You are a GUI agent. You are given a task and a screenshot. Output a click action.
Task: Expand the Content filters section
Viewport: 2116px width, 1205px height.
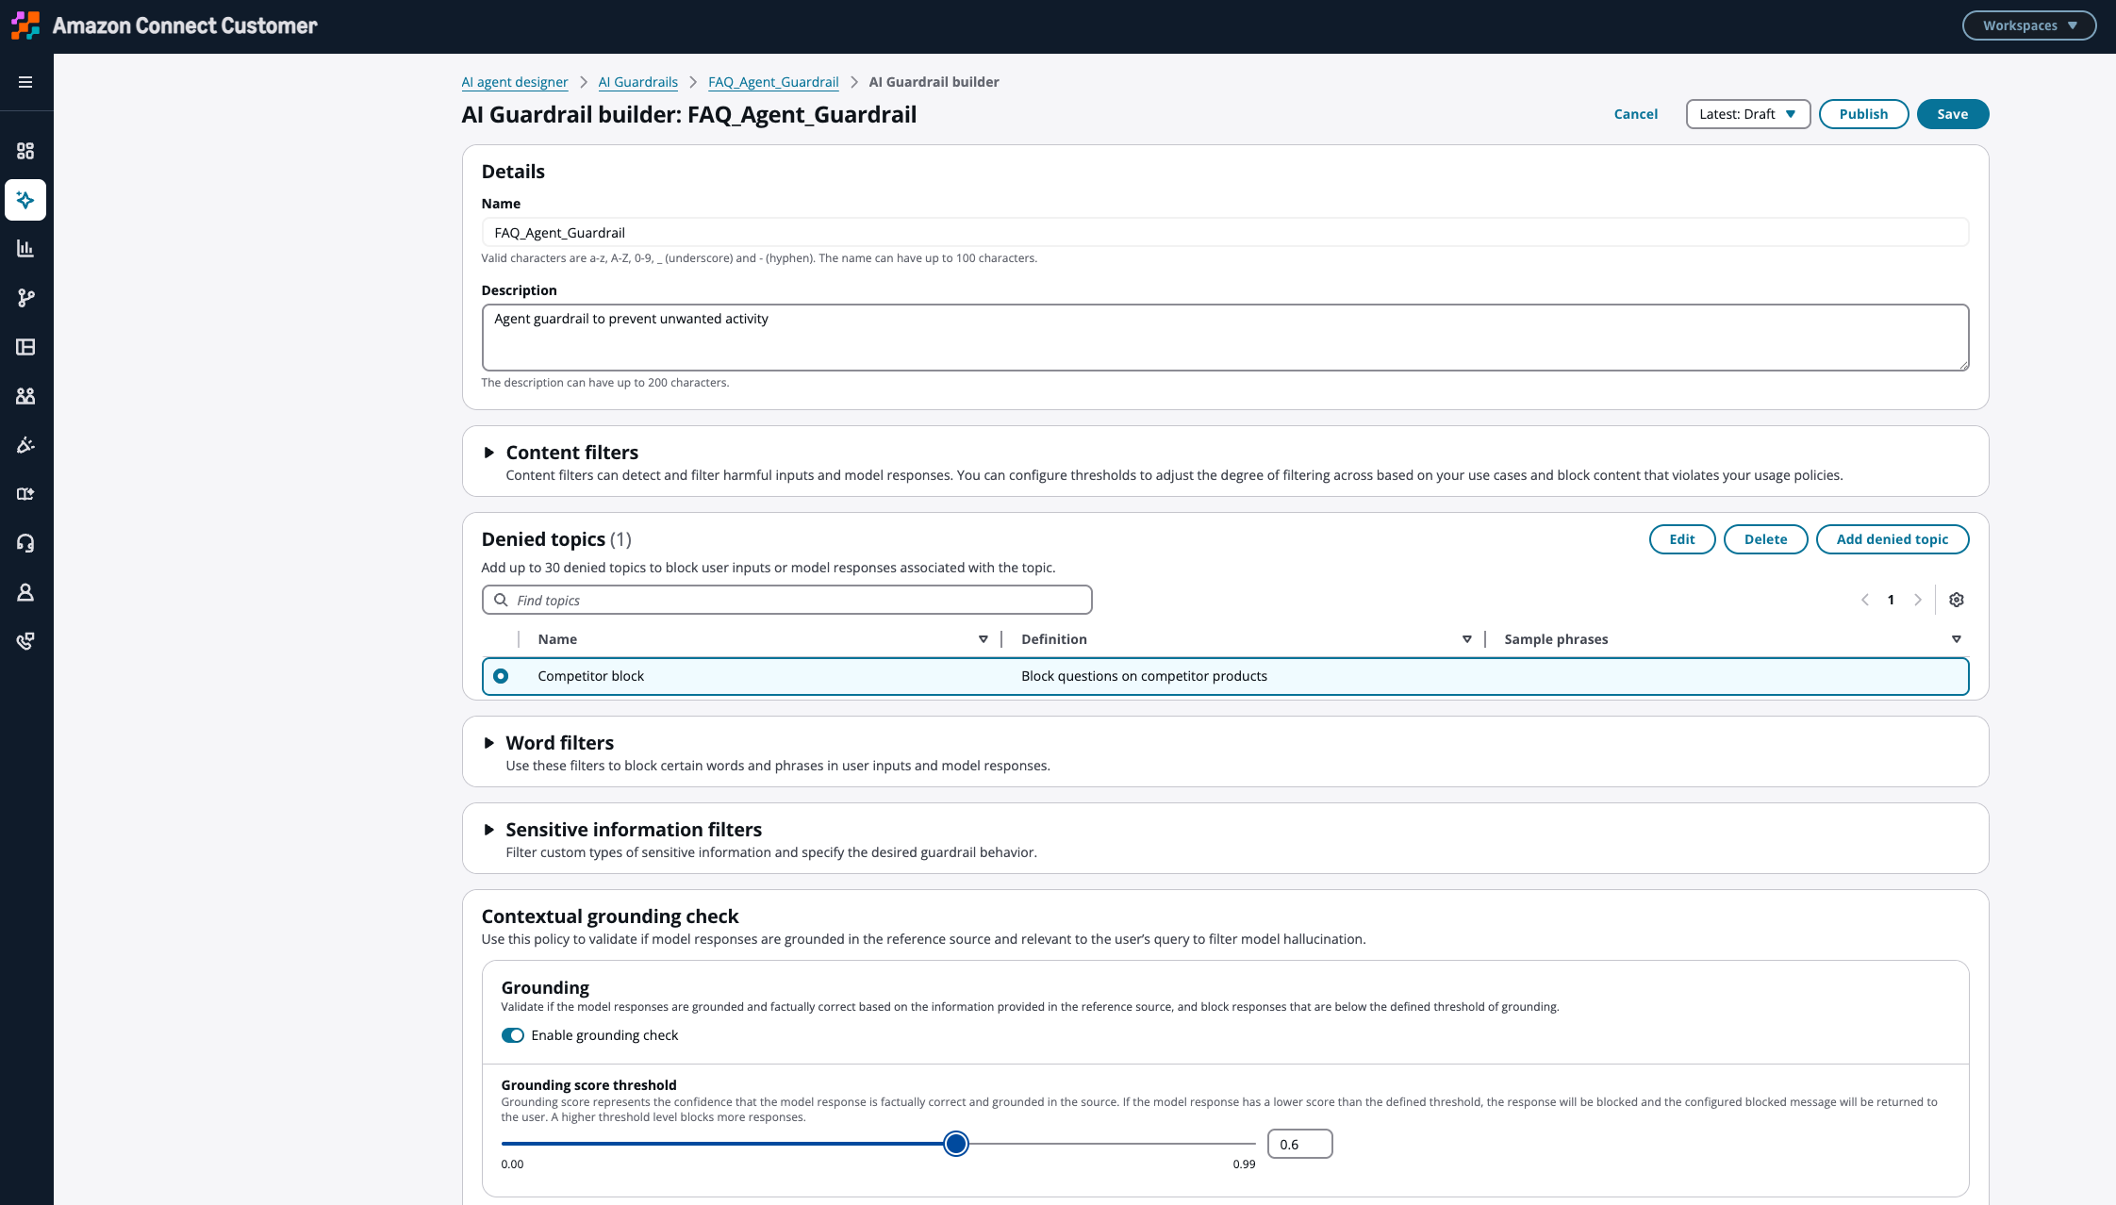click(x=488, y=453)
